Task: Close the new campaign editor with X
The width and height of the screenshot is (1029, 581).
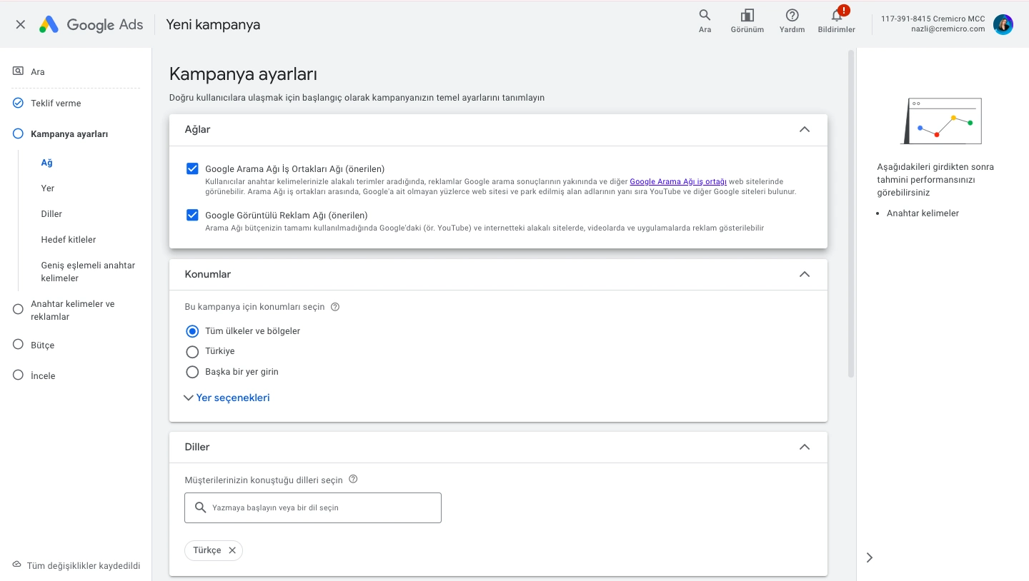Action: click(20, 24)
